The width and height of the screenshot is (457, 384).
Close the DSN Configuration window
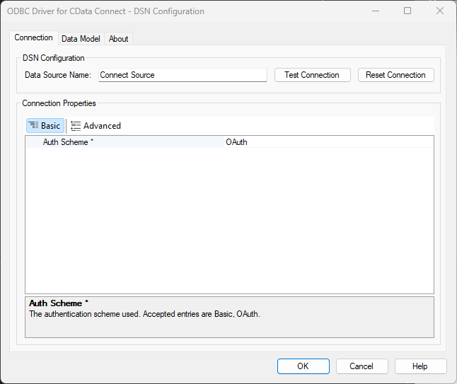click(x=440, y=11)
